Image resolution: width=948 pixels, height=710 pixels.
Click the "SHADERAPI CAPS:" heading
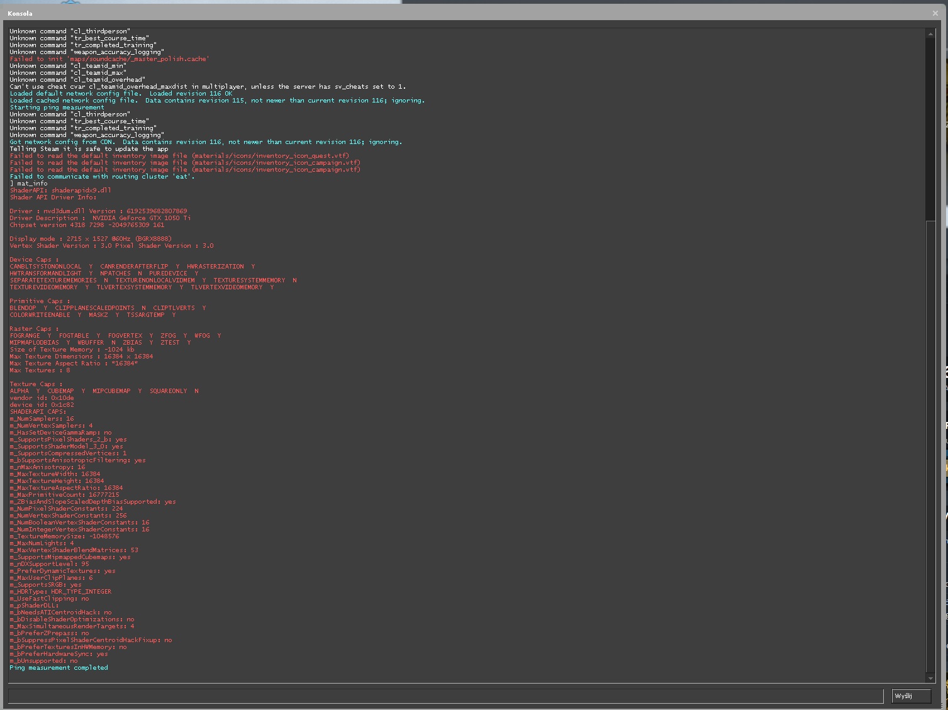38,412
